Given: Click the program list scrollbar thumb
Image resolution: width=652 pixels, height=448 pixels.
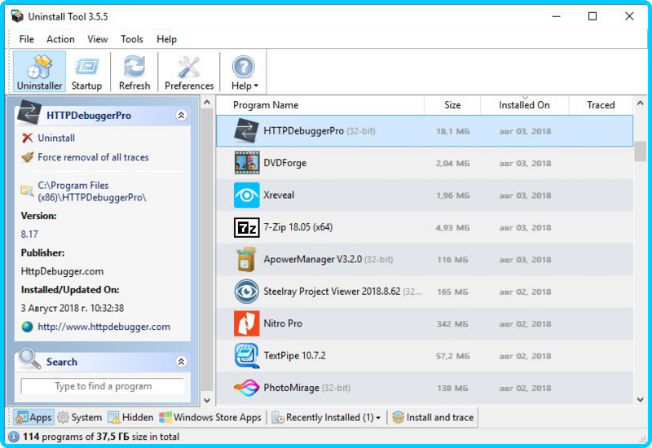Looking at the screenshot, I should (x=640, y=152).
